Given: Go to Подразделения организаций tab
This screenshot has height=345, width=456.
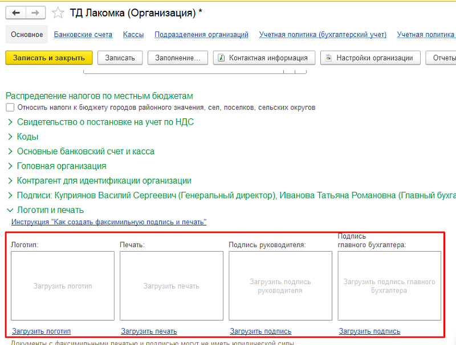Looking at the screenshot, I should click(x=201, y=35).
